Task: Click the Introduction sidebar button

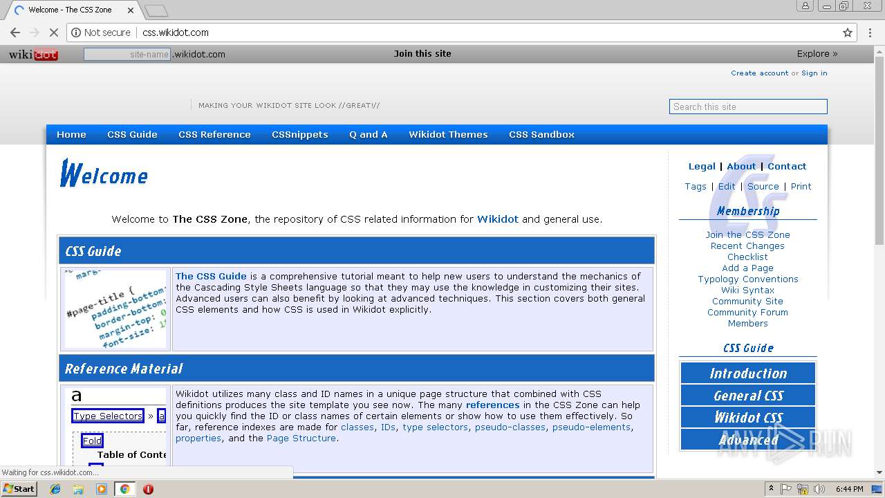Action: click(x=748, y=373)
